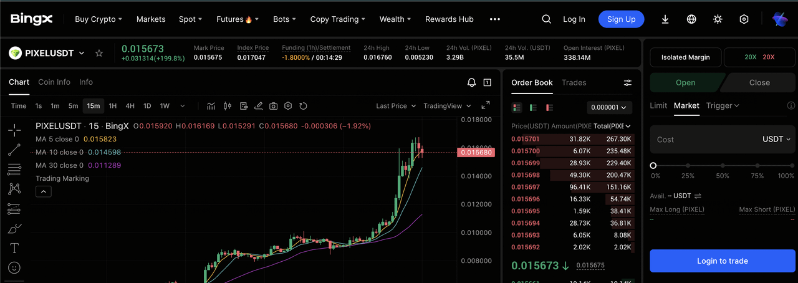
Task: Collapse the chart indicator legend
Action: point(43,192)
